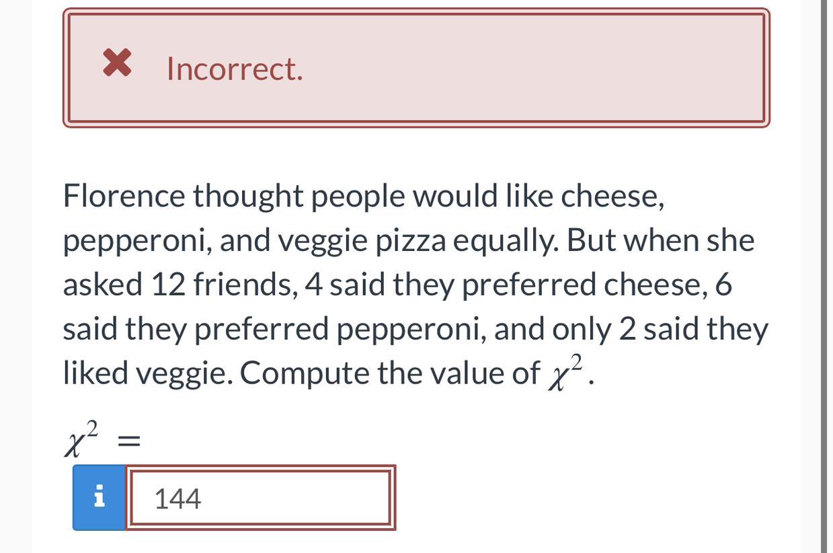
Task: Click the word "friends," in the question
Action: point(245,285)
